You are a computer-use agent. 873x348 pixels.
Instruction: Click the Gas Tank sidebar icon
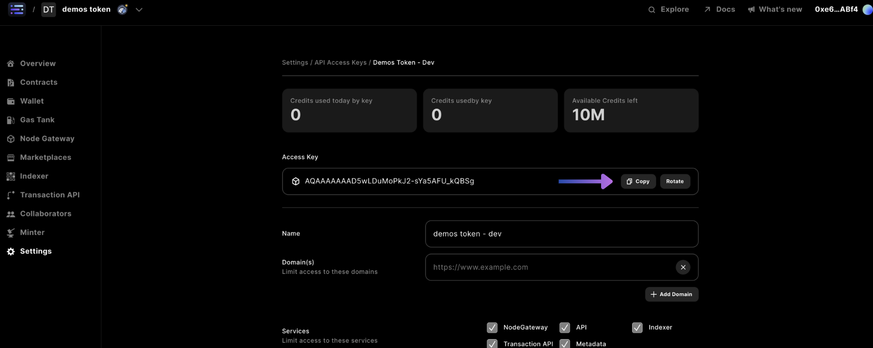pos(11,120)
